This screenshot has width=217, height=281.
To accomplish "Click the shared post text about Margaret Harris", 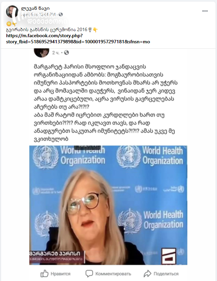I will [106, 103].
